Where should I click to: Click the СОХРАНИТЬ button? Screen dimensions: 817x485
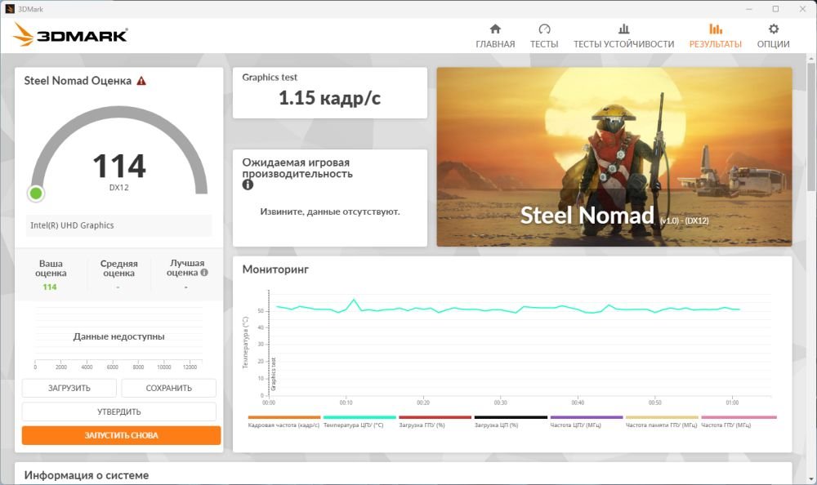(x=169, y=388)
